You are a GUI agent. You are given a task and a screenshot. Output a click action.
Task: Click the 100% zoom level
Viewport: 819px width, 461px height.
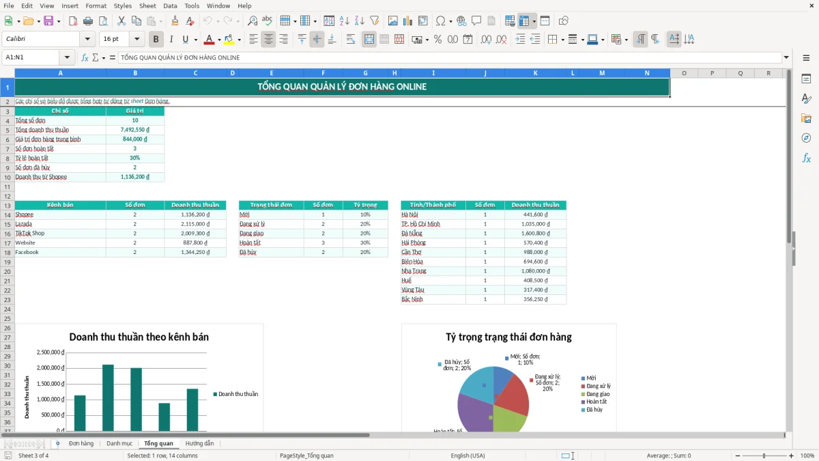tap(807, 456)
